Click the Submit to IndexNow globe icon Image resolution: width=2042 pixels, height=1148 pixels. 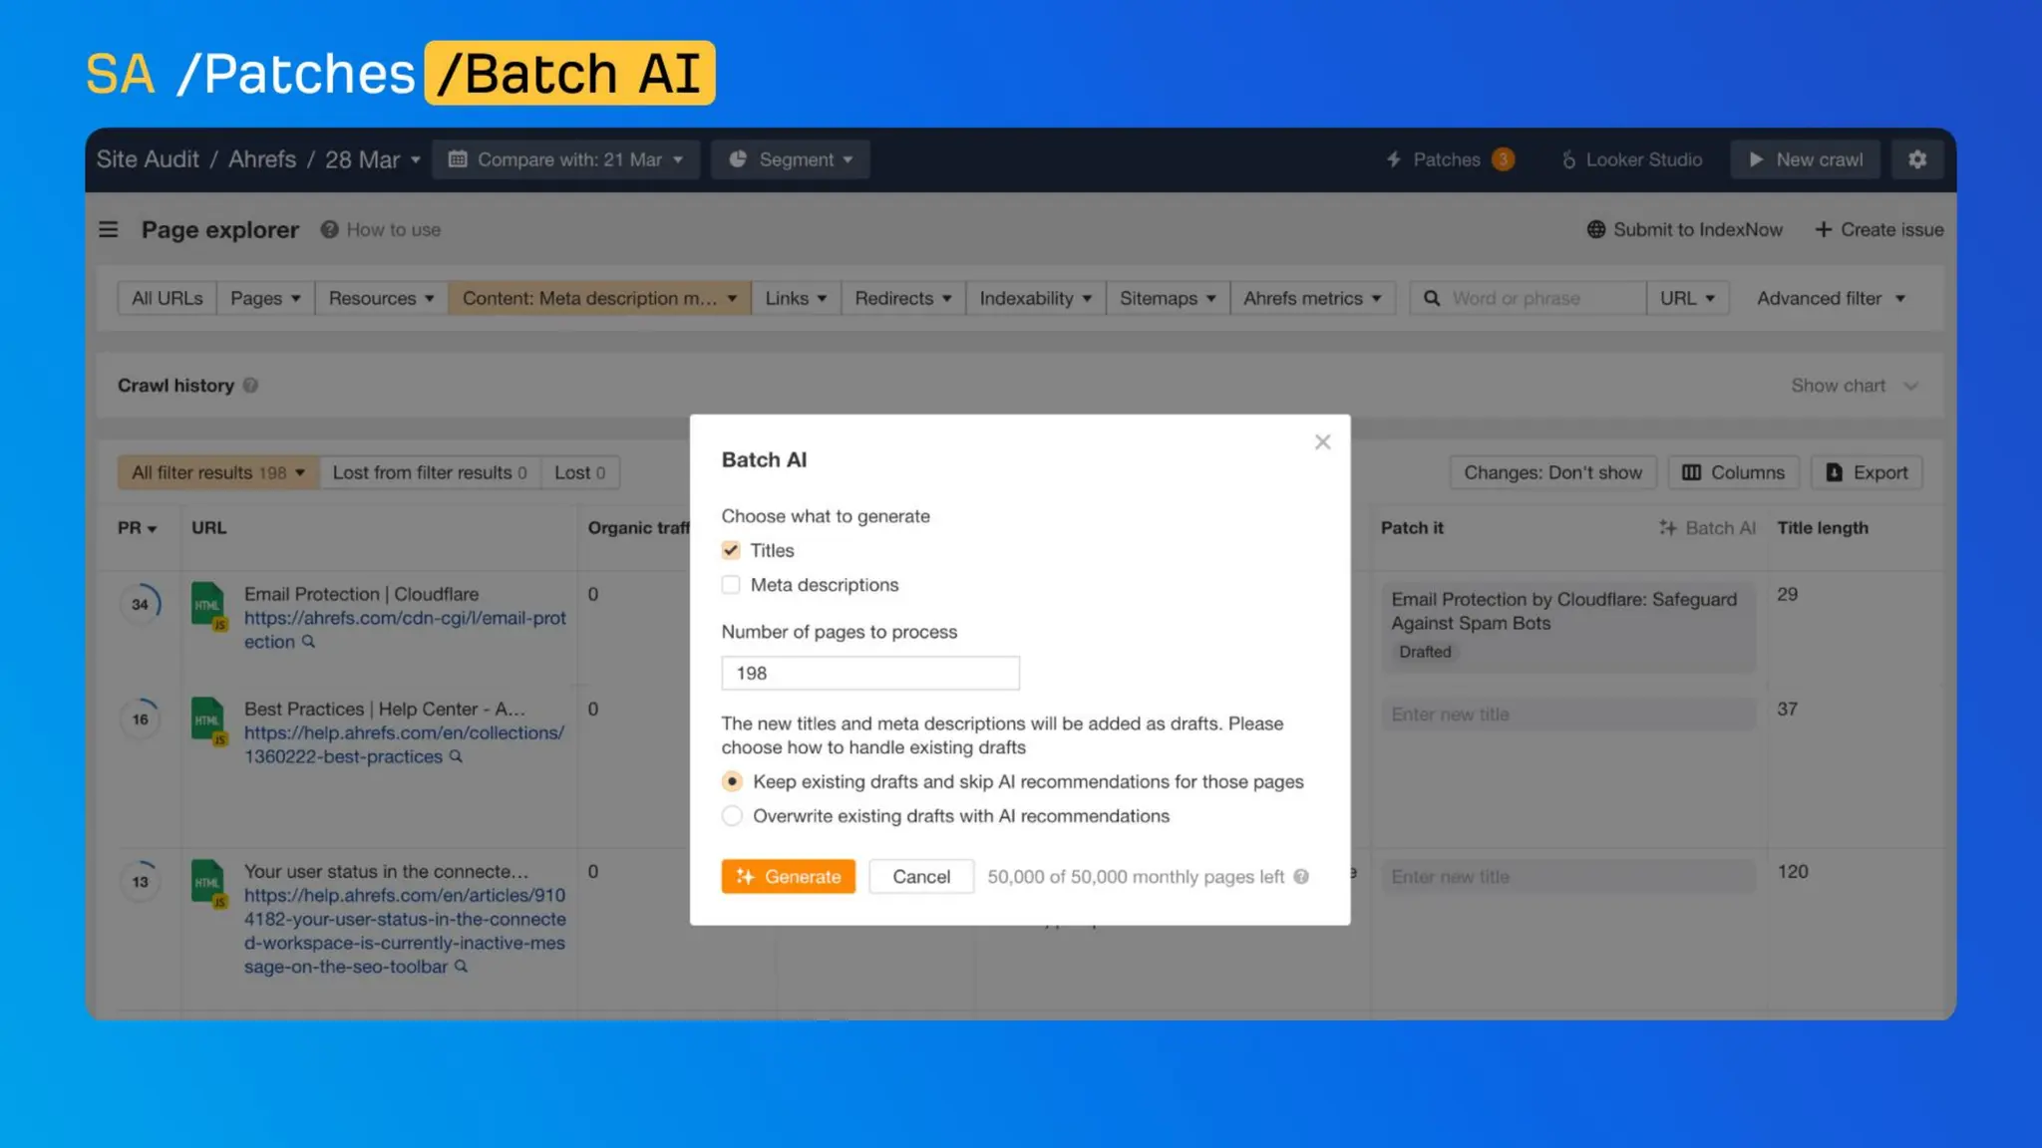pos(1595,230)
